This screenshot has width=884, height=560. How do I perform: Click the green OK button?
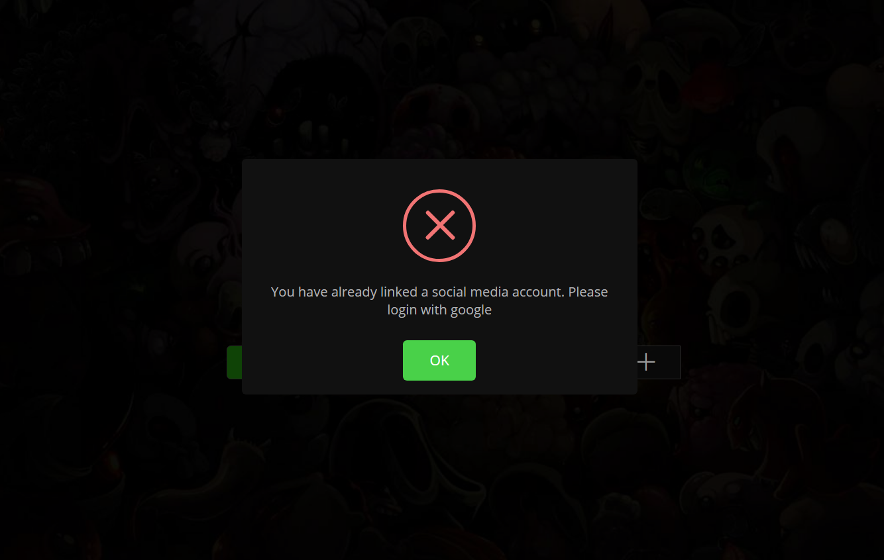tap(439, 360)
